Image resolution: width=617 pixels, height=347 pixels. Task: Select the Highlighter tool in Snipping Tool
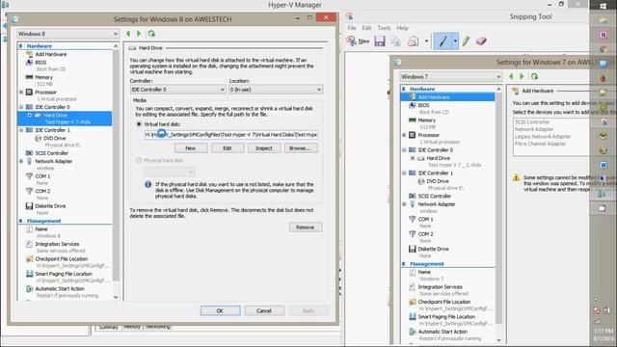[x=466, y=40]
